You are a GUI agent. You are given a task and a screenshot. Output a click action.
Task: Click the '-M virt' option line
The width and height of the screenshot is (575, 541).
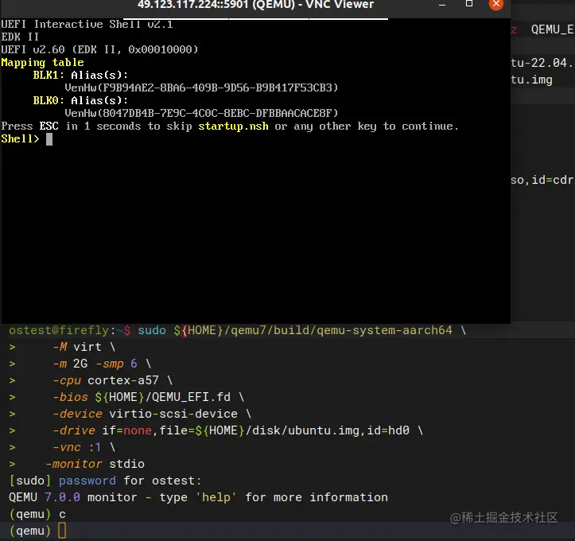tap(84, 347)
